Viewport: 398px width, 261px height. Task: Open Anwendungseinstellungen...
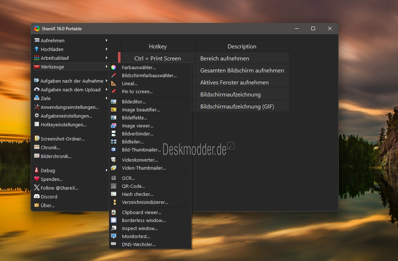71,107
